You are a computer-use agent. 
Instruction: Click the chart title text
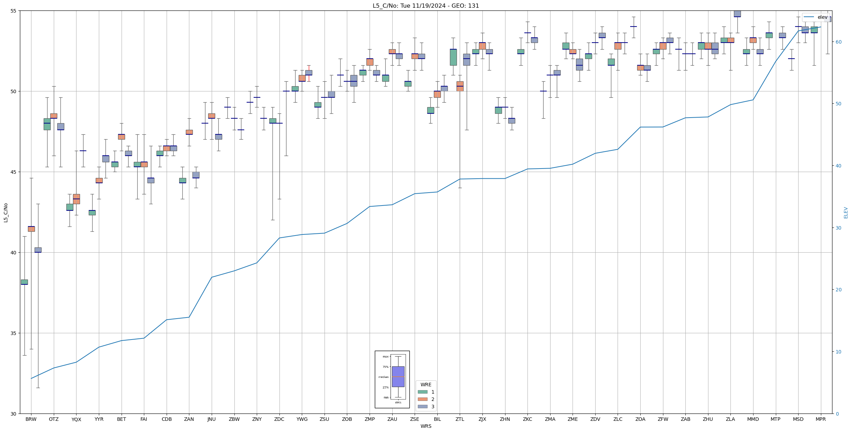point(425,6)
